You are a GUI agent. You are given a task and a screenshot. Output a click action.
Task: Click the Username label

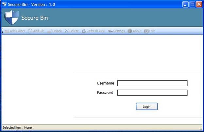tap(105, 83)
